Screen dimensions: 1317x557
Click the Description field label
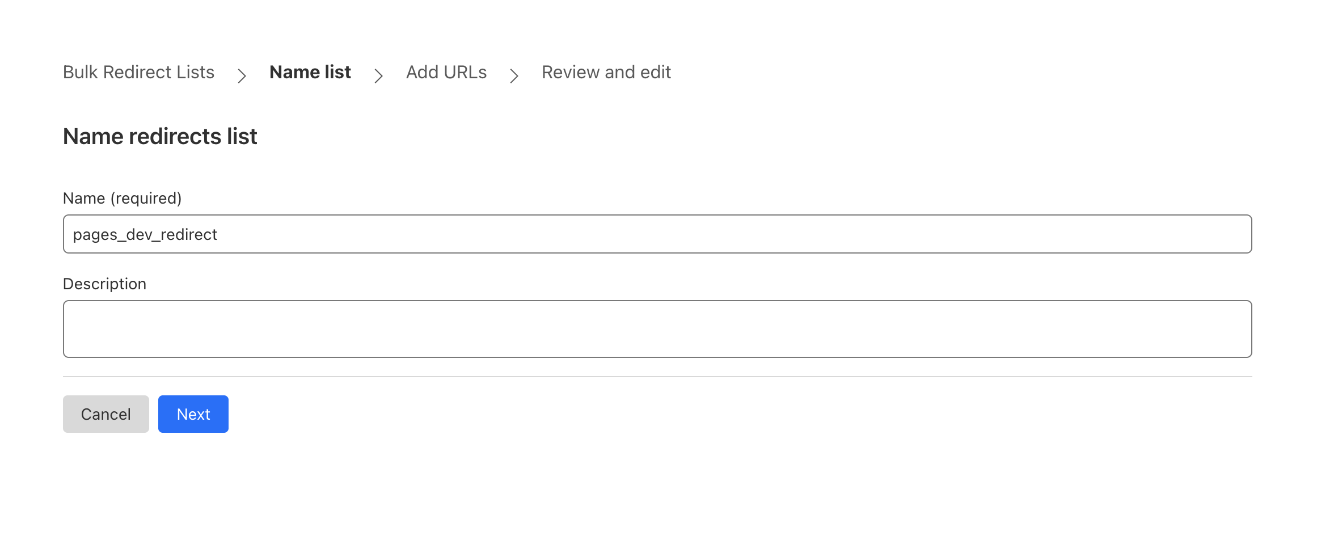point(104,284)
